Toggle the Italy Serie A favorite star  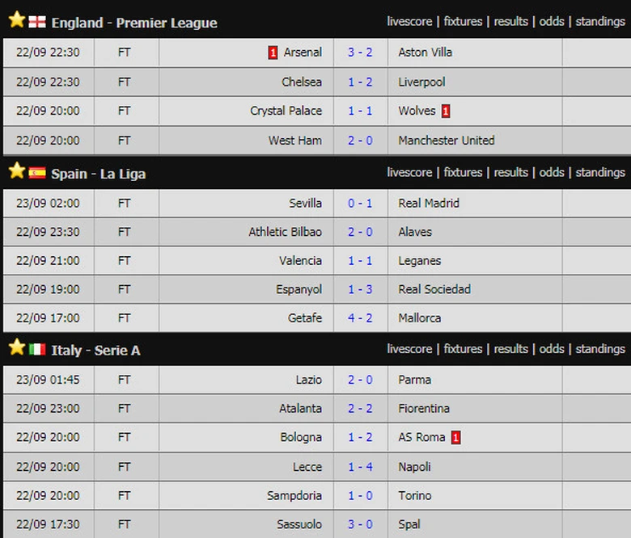(x=16, y=347)
